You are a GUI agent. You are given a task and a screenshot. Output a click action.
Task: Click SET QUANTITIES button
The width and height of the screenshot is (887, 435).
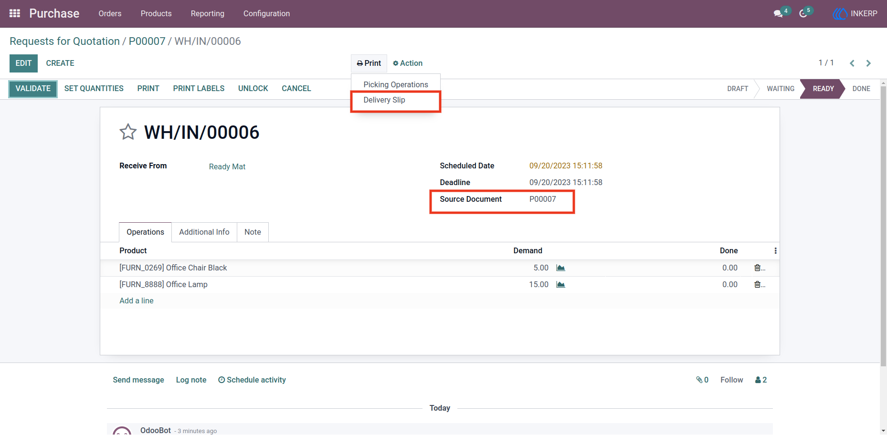coord(94,89)
